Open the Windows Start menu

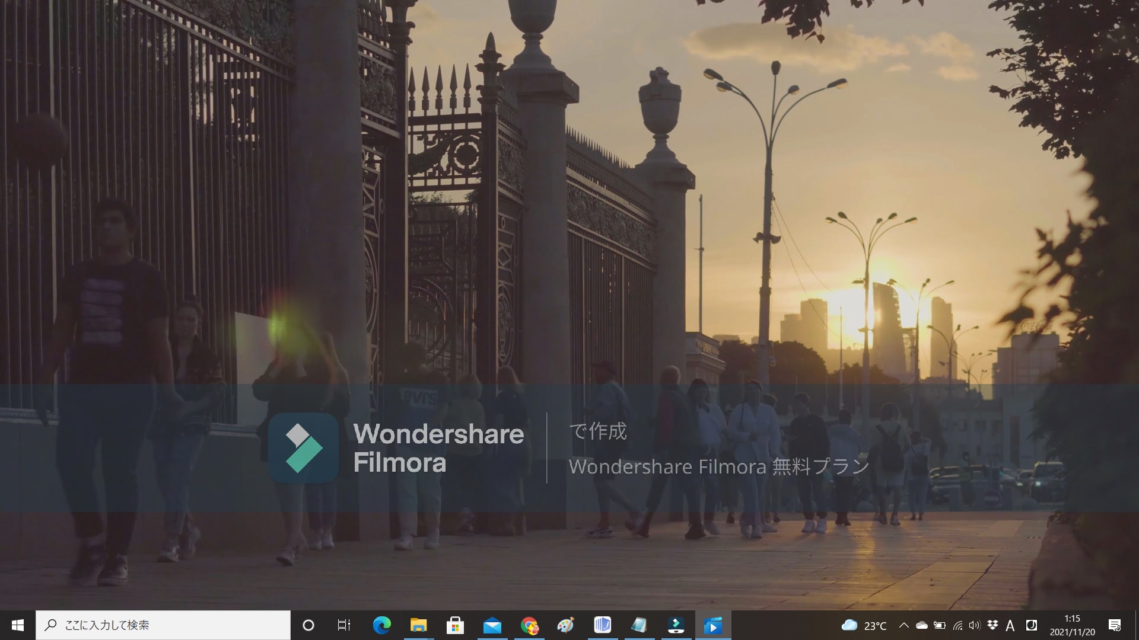(17, 625)
